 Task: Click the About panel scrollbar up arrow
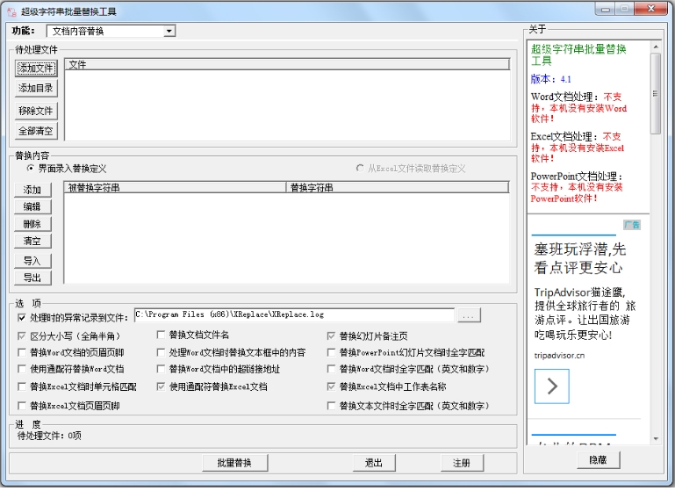click(x=656, y=47)
